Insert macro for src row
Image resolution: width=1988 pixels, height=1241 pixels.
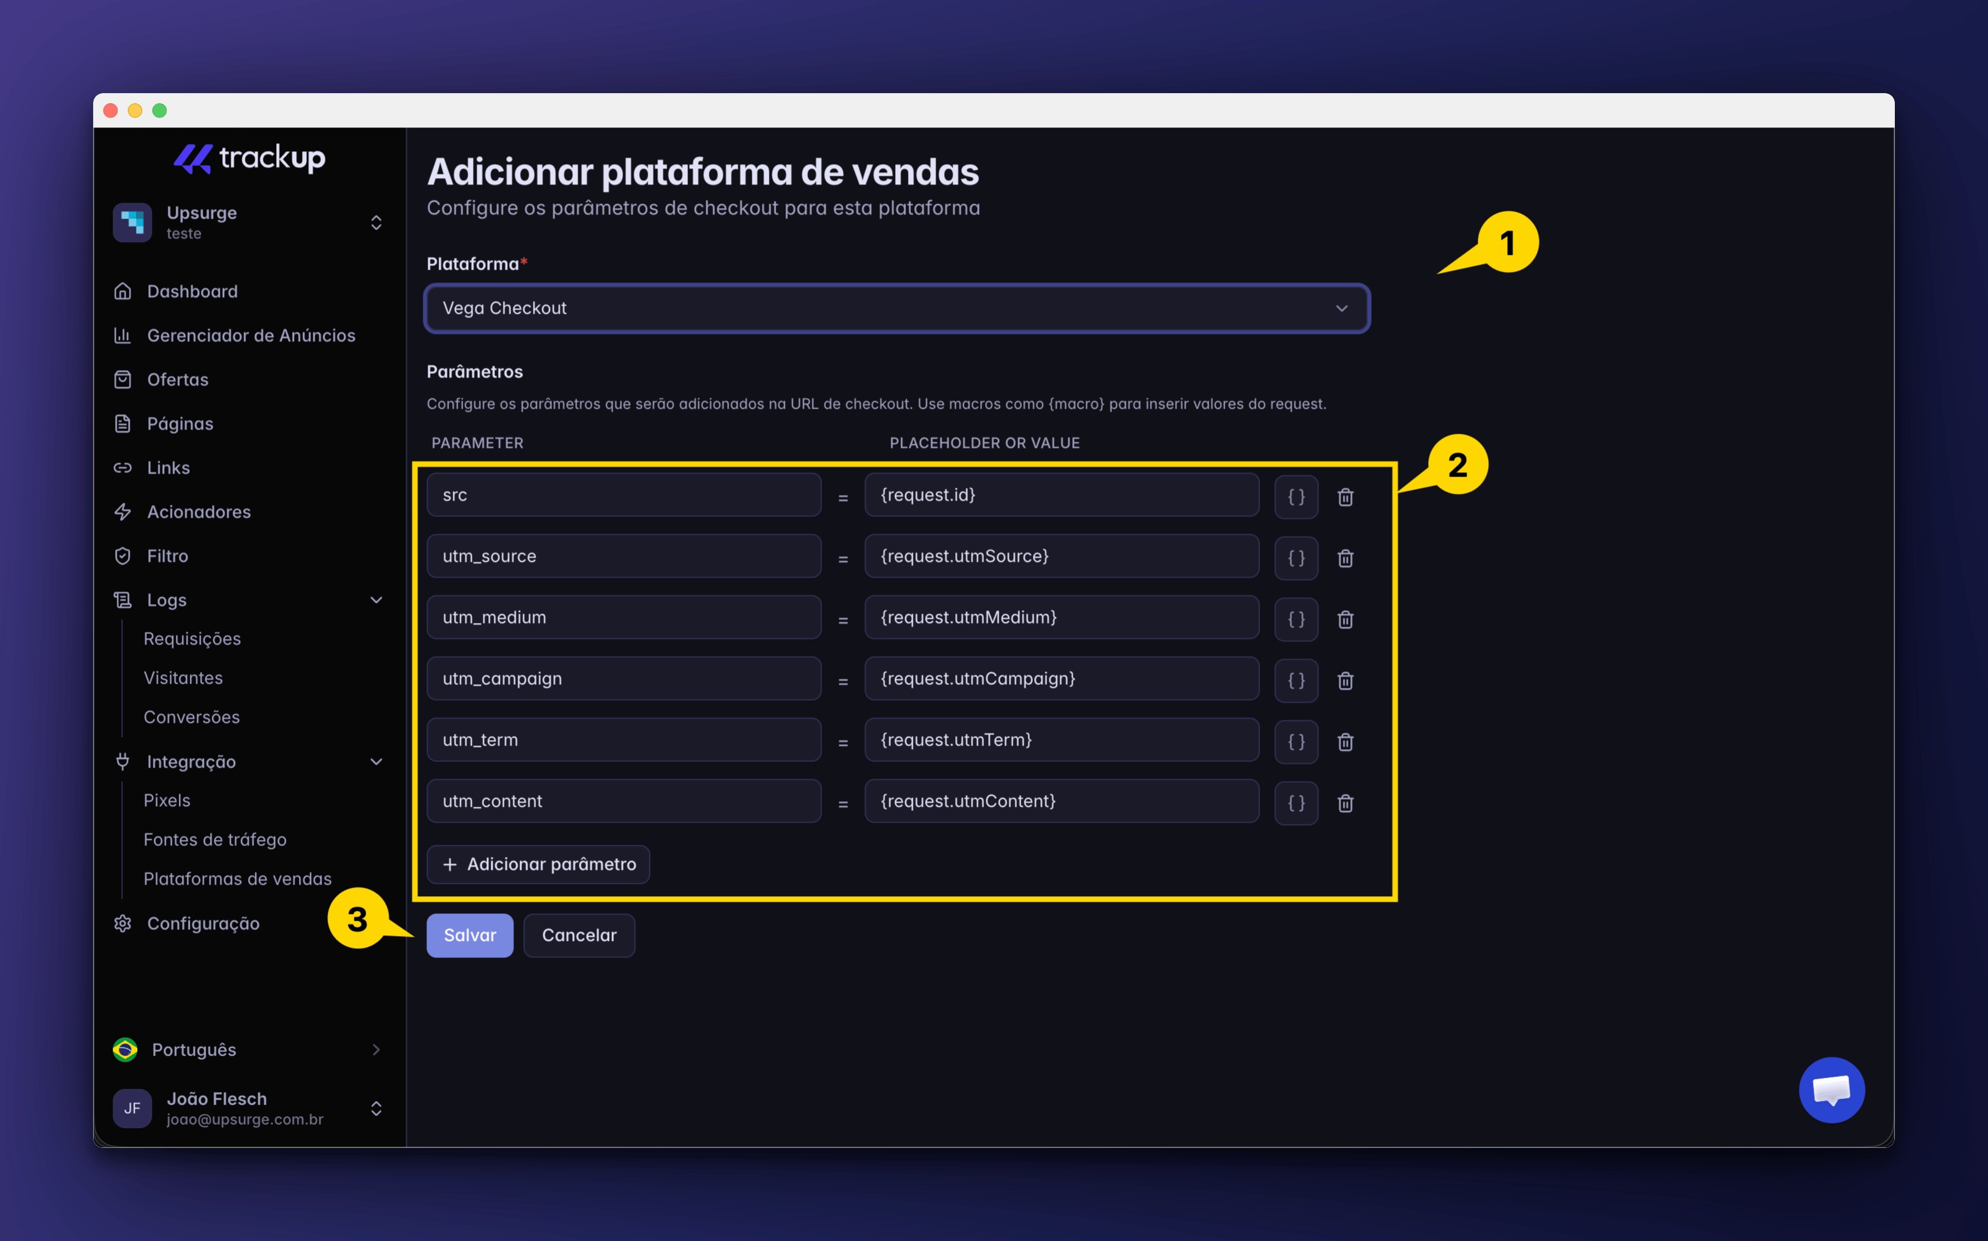1296,497
